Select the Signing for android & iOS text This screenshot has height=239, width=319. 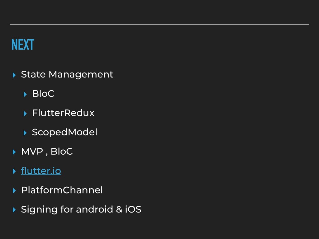[81, 209]
